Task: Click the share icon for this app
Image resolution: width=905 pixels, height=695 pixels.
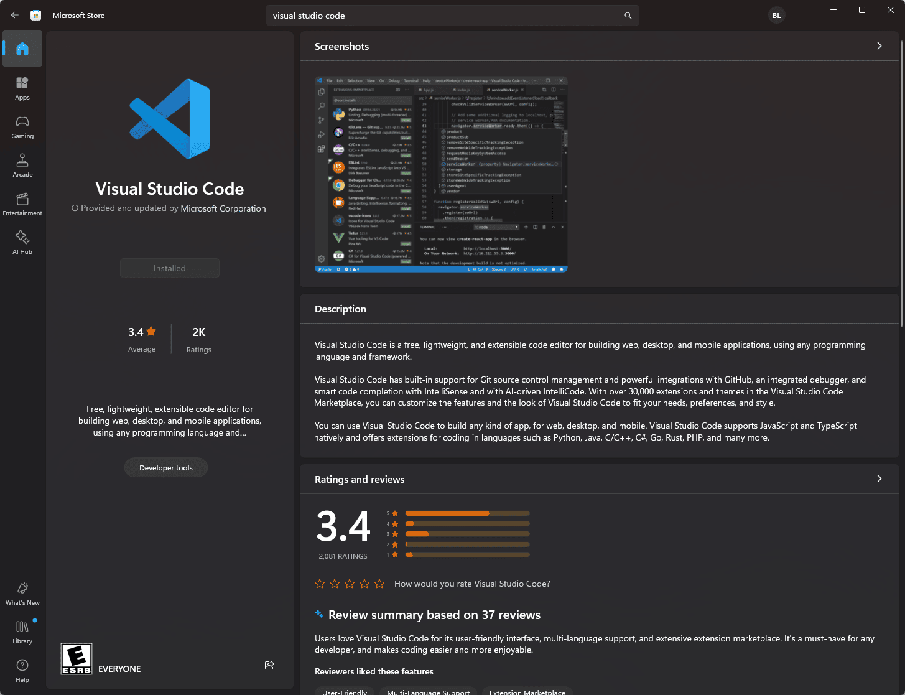Action: tap(269, 665)
